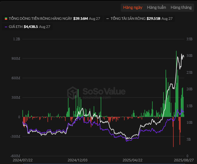This screenshot has height=164, width=197.
Task: Click the 5B right axis label
Action: pos(189,139)
